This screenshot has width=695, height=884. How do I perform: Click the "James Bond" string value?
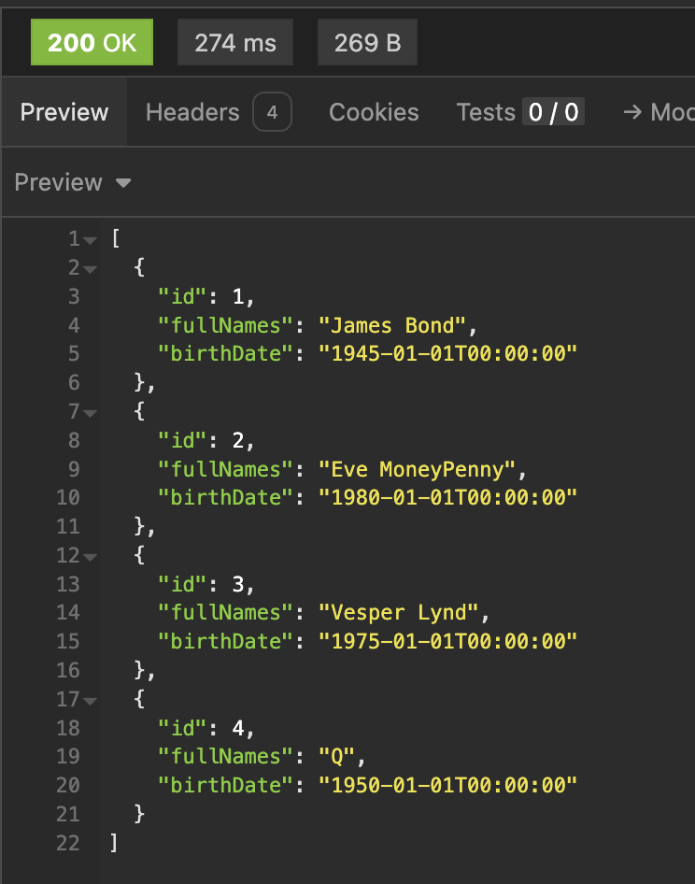[391, 326]
